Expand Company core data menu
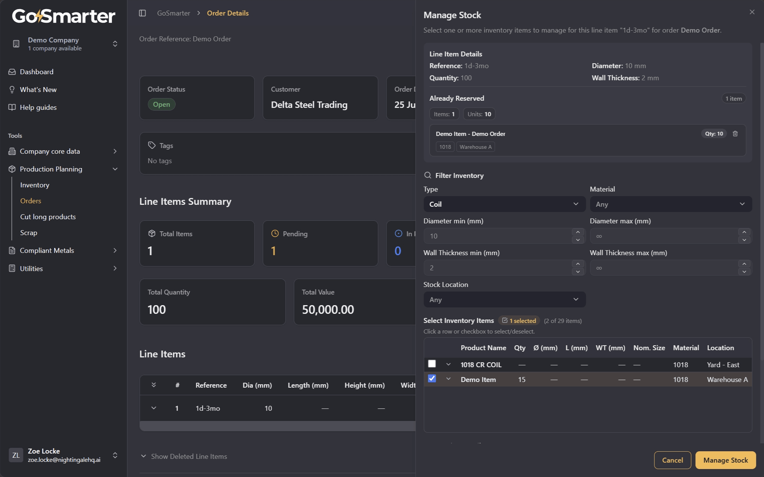Screen dimensions: 764x477 click(115, 151)
